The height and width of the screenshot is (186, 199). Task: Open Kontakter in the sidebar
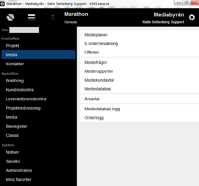15,64
